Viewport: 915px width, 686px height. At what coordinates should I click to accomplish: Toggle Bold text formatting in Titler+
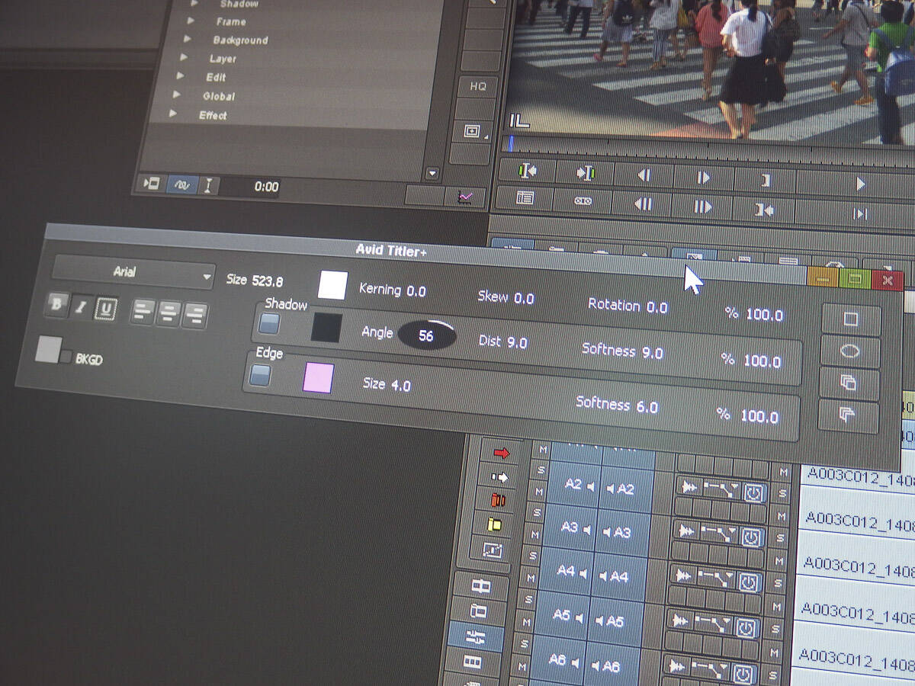pos(56,304)
